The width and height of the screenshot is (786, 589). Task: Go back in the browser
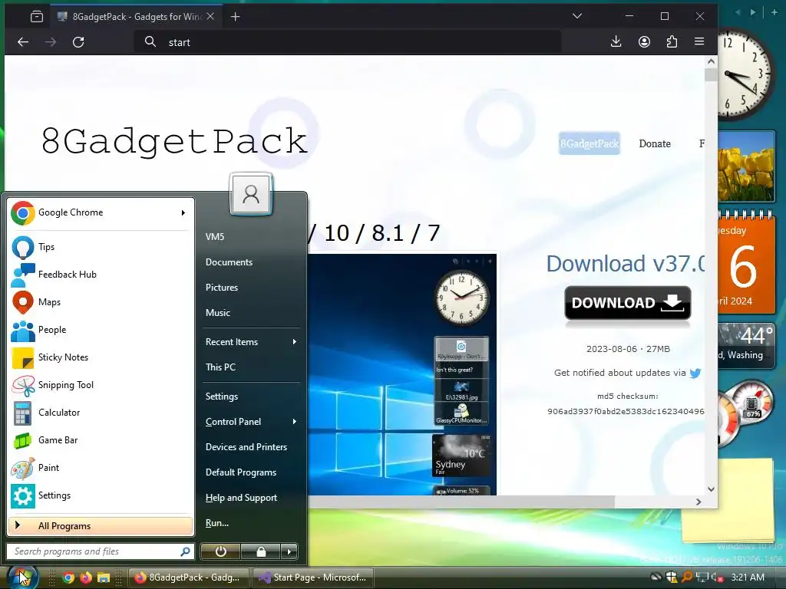click(23, 42)
